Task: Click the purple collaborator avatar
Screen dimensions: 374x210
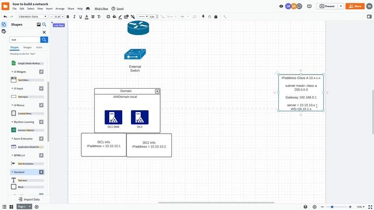Action: point(288,6)
